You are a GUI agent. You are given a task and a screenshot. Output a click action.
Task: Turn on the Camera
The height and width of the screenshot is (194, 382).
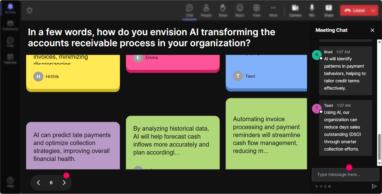pos(295,10)
